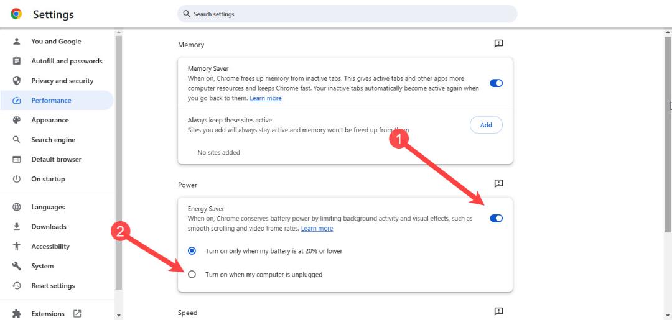Click the Speed section heading
Image resolution: width=672 pixels, height=320 pixels.
(x=188, y=313)
